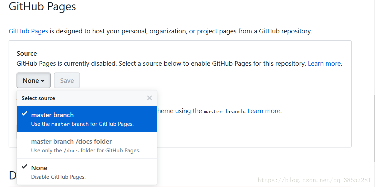Open the None source dropdown
Image resolution: width=375 pixels, height=187 pixels.
(33, 80)
